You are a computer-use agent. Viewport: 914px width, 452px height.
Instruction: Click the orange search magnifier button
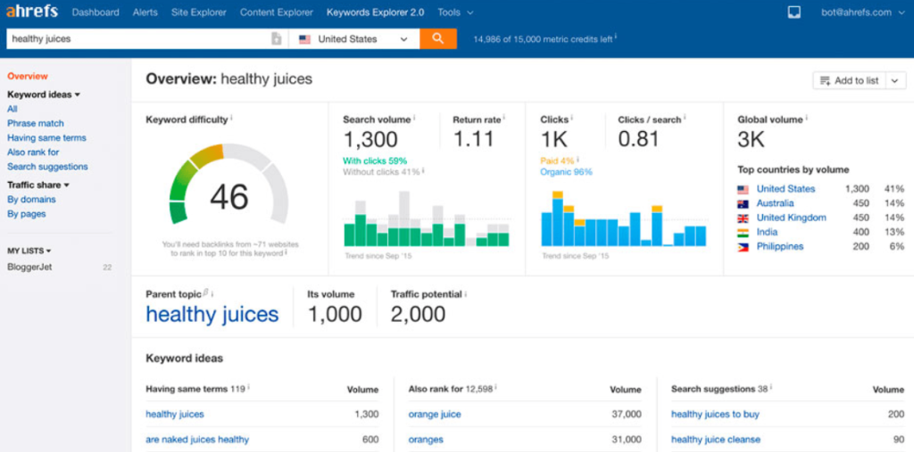coord(437,39)
